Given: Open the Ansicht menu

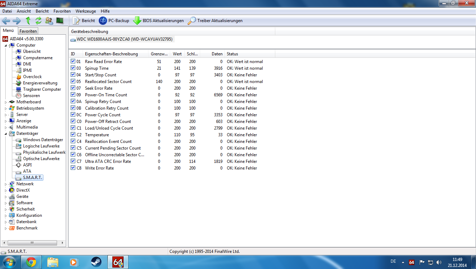Looking at the screenshot, I should (x=24, y=11).
